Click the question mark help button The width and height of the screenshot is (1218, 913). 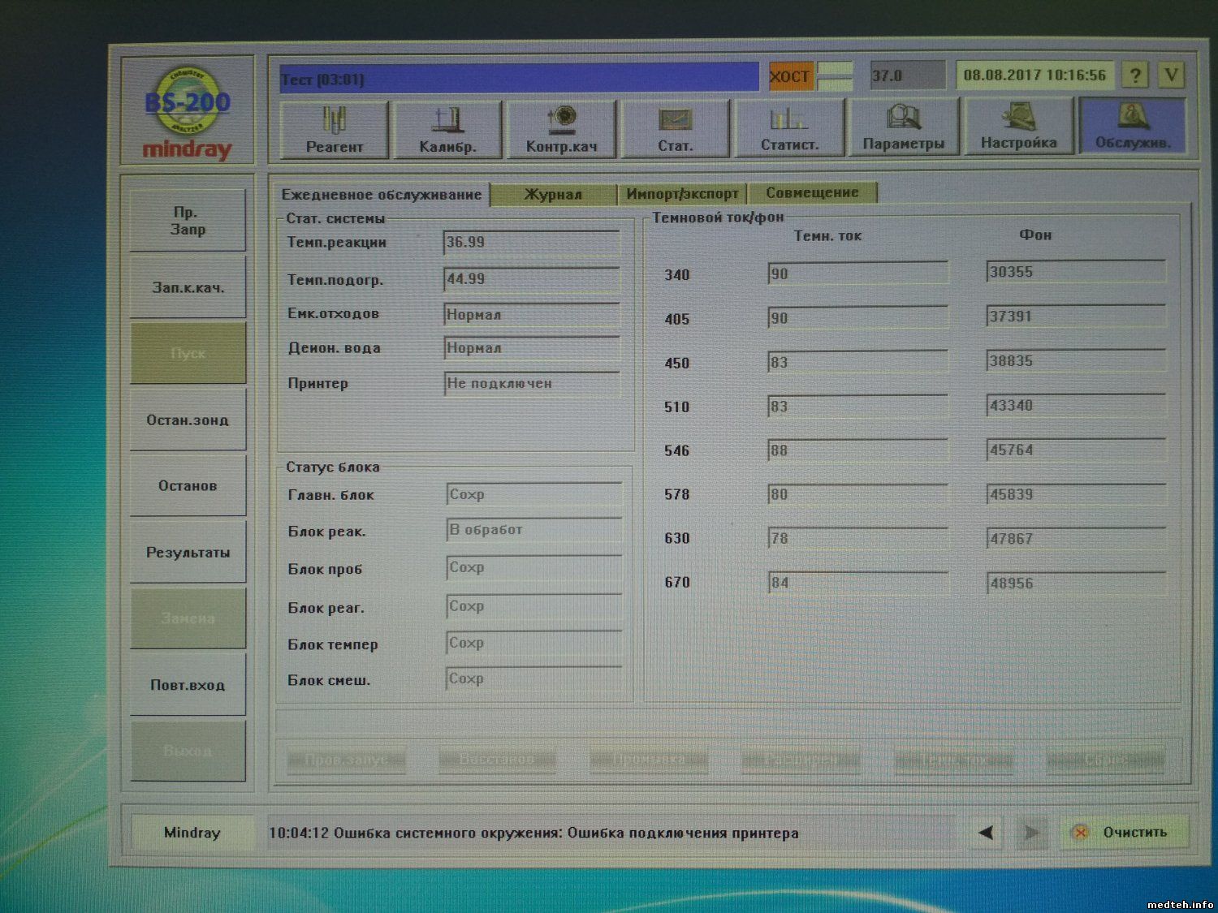point(1135,75)
